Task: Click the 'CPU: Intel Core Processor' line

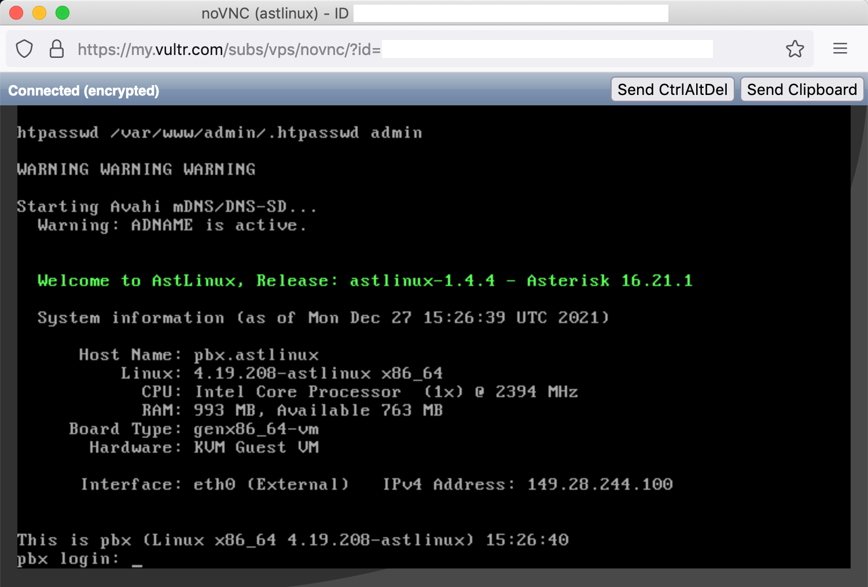Action: tap(360, 392)
